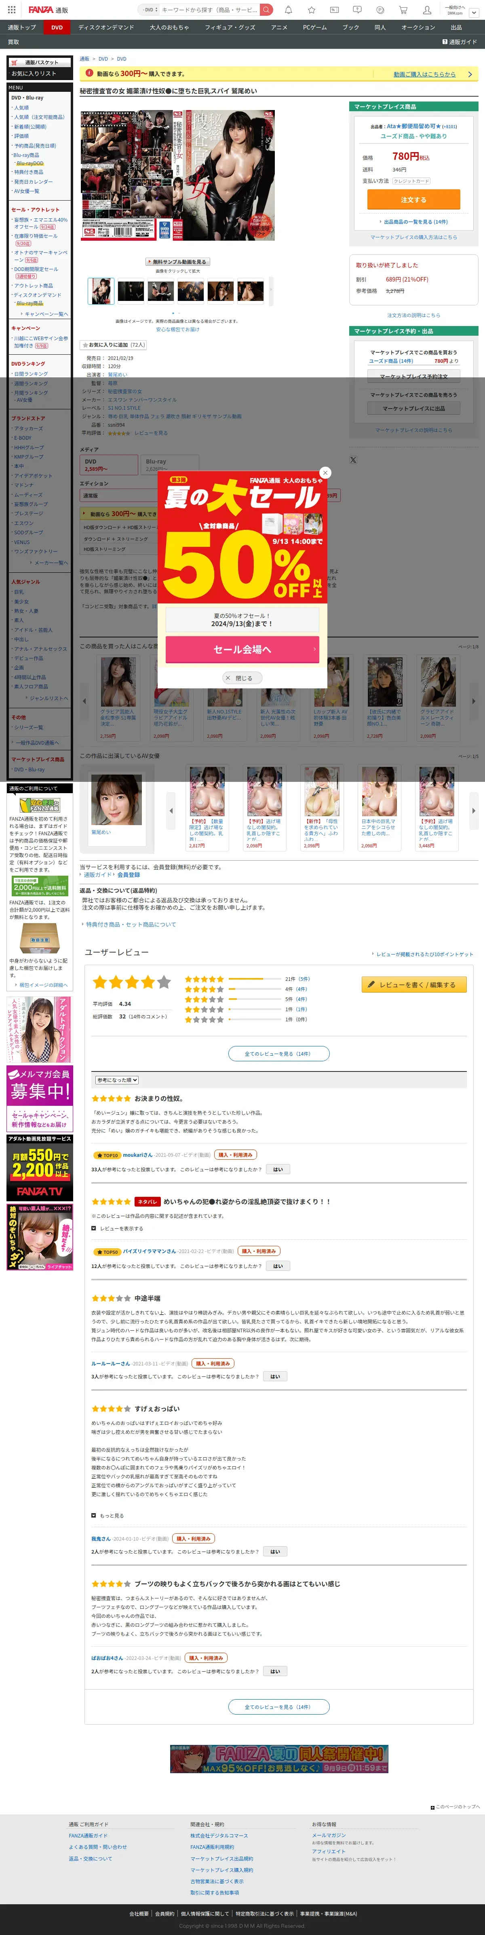Expand 一般作品DVD通販へ in sidebar

coord(37,742)
